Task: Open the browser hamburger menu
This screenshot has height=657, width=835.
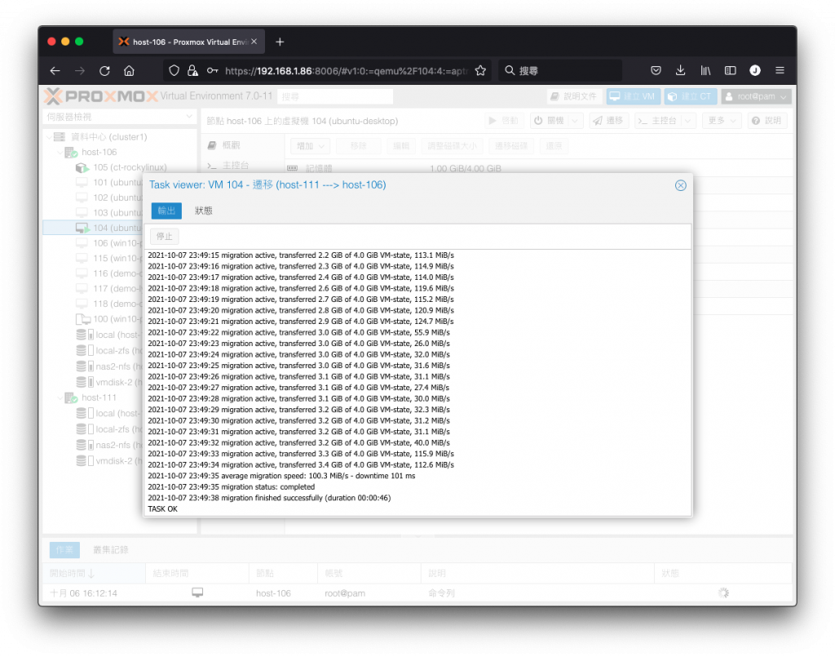Action: click(780, 71)
